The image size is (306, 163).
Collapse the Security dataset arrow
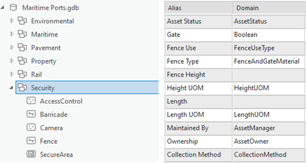12,88
